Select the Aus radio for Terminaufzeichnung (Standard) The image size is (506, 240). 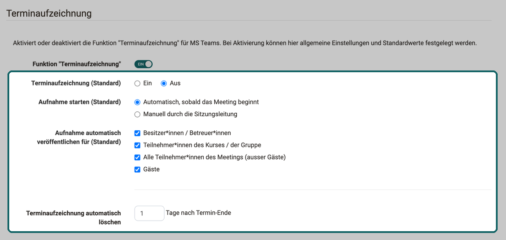coord(164,83)
